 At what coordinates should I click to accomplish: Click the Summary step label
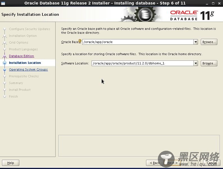click(16, 83)
